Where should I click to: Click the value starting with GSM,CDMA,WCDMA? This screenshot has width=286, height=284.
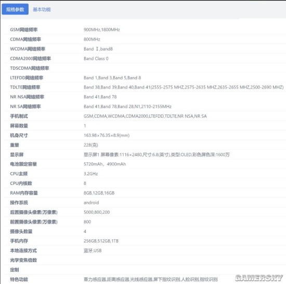[x=145, y=116]
